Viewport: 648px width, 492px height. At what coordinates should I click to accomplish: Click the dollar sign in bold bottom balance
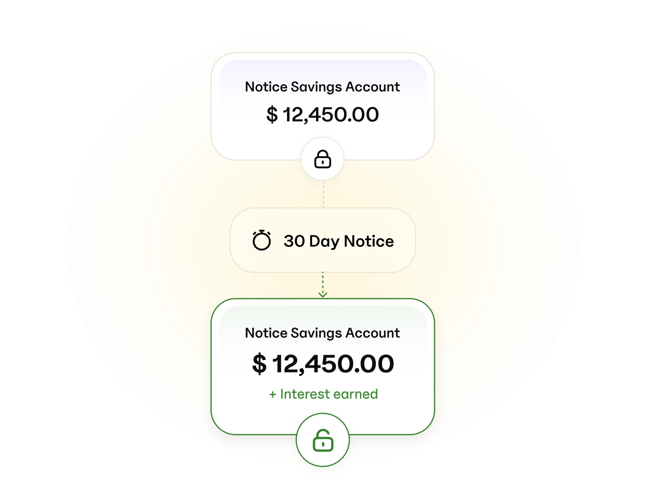[259, 363]
